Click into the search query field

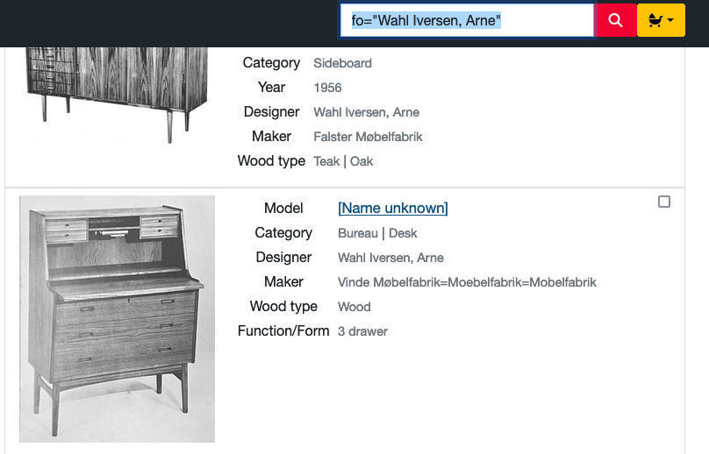tap(467, 20)
